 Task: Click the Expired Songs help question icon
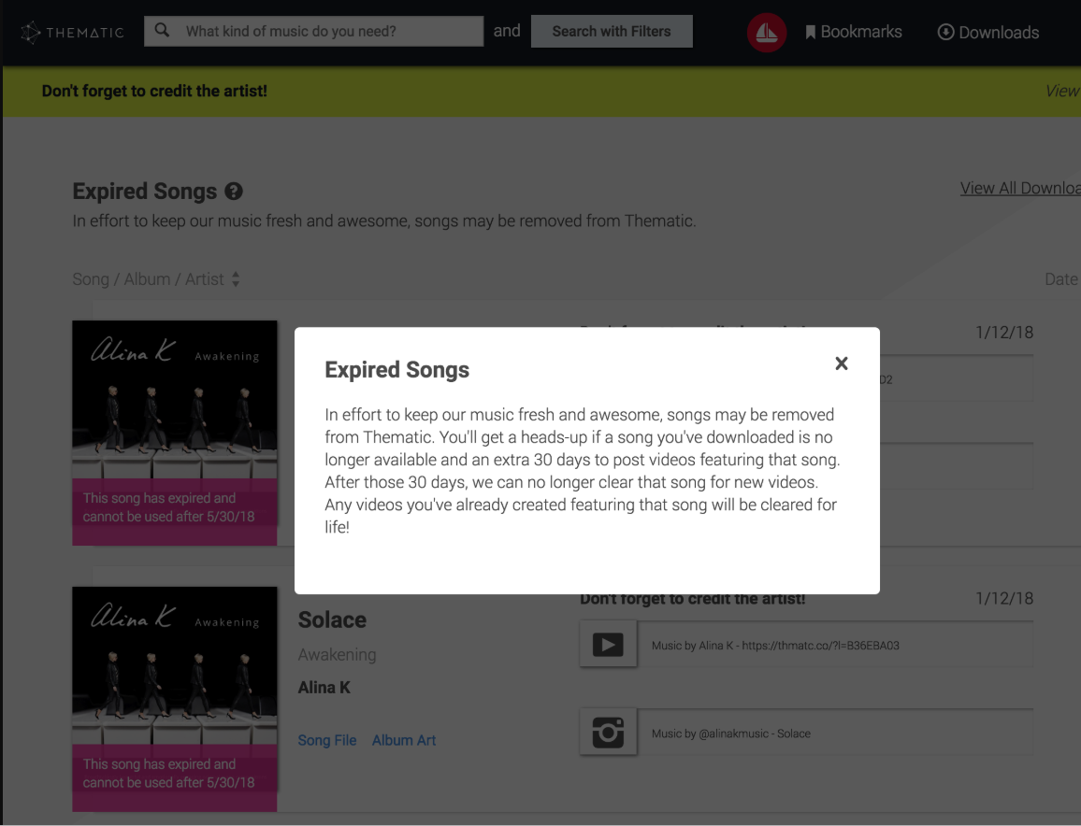(x=234, y=192)
